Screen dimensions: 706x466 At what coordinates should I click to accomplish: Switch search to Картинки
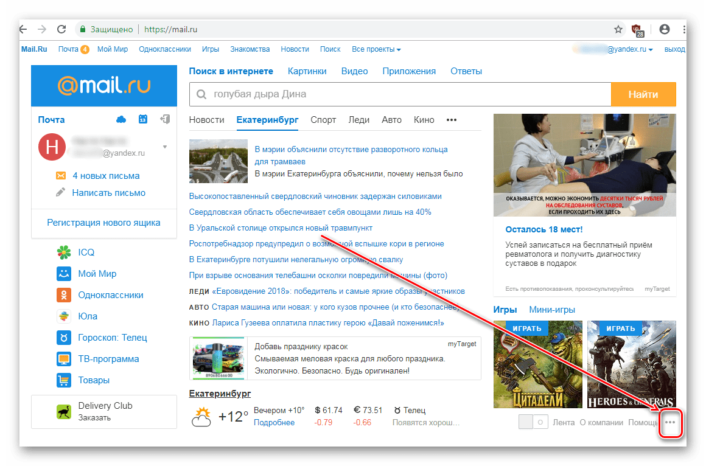tap(307, 71)
